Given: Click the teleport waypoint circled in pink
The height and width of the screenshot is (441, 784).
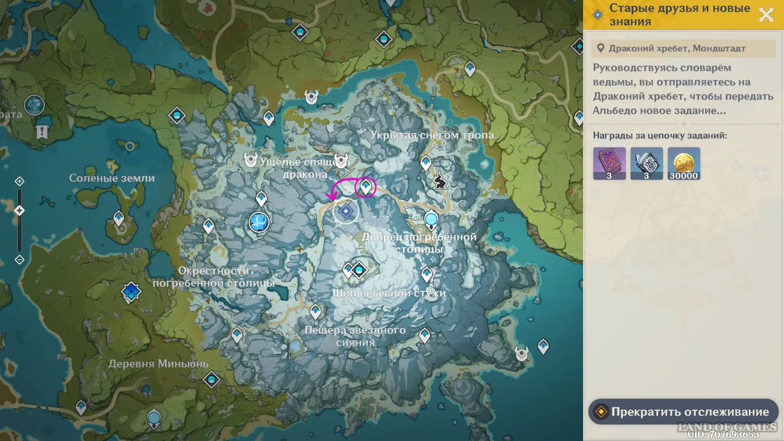Looking at the screenshot, I should [x=365, y=187].
